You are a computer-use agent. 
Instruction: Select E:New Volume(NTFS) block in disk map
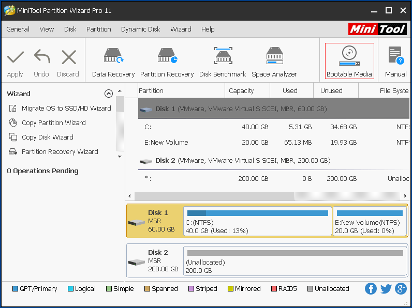pos(370,221)
